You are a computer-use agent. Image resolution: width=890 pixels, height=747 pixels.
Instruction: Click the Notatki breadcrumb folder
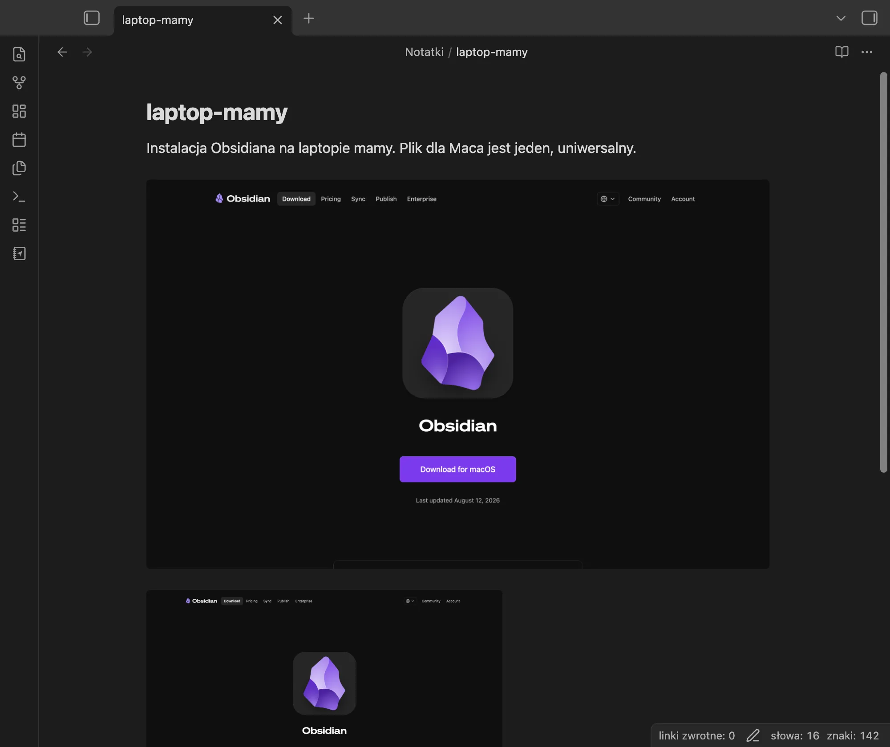(424, 52)
